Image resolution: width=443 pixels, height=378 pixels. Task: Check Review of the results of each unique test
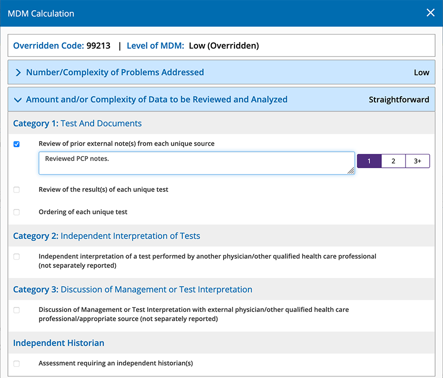(x=17, y=189)
